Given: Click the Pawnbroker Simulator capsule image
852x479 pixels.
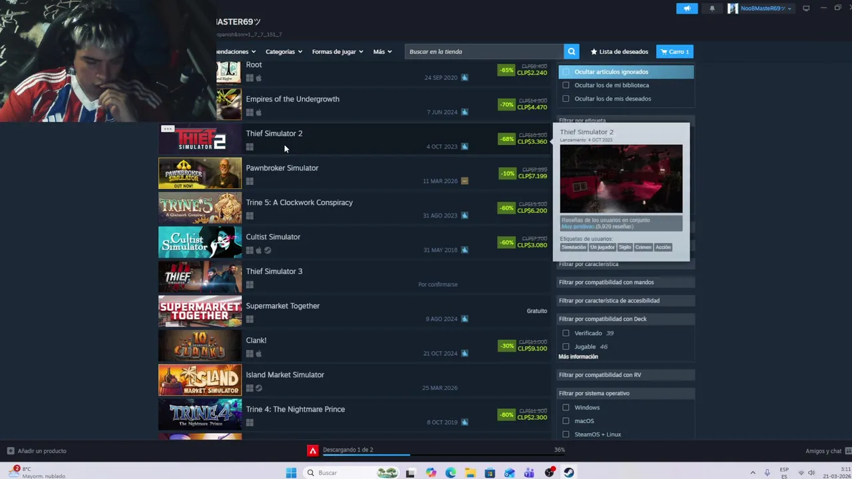Looking at the screenshot, I should pyautogui.click(x=200, y=174).
